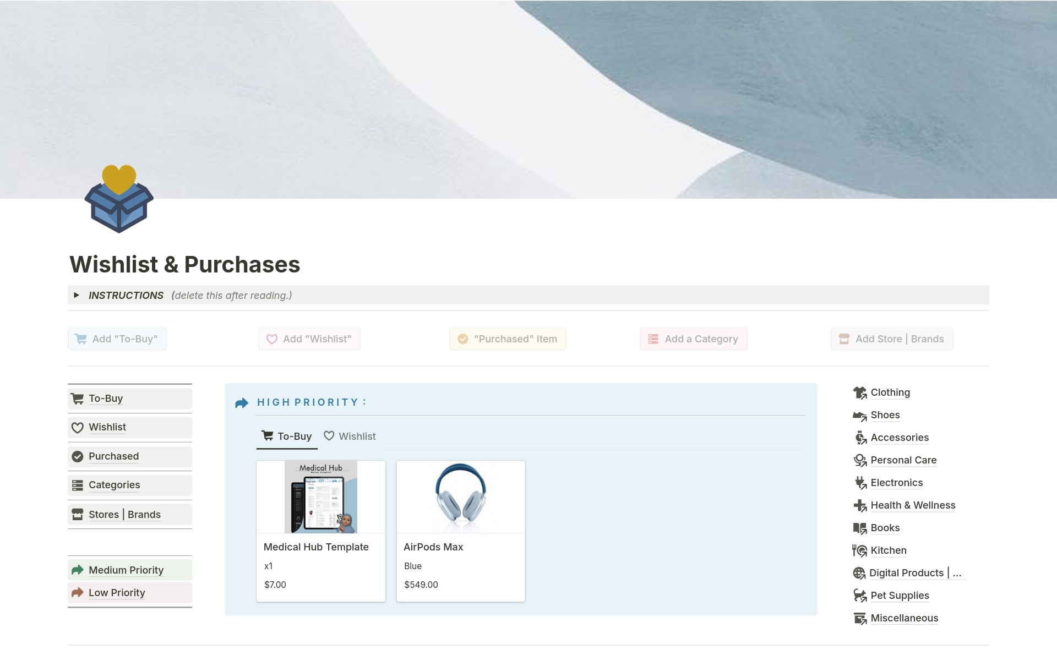Image resolution: width=1057 pixels, height=660 pixels.
Task: Click the checkmark icon beside Purchased
Action: (x=78, y=456)
